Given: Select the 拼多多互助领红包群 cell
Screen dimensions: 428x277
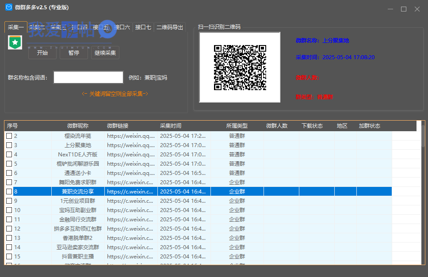Looking at the screenshot, I should click(x=78, y=228).
